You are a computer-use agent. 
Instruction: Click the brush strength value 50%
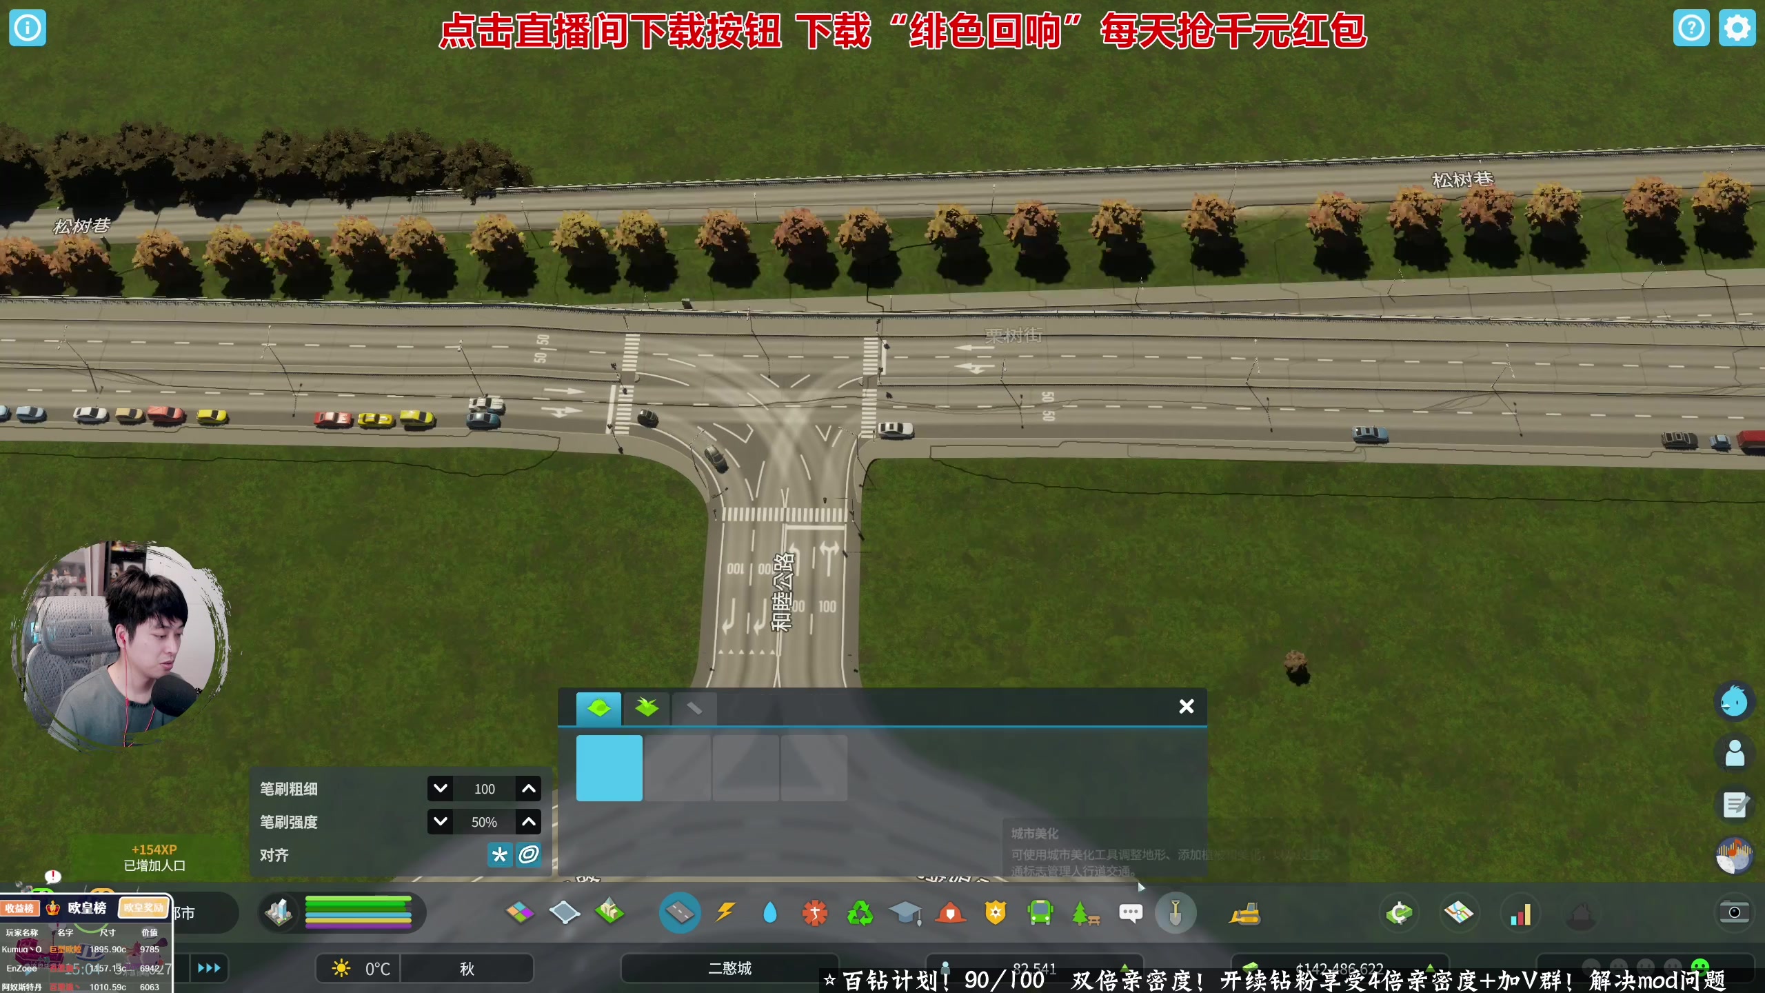[485, 821]
